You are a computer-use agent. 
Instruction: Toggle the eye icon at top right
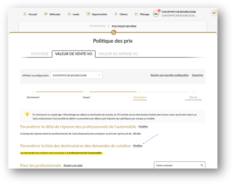click(214, 13)
